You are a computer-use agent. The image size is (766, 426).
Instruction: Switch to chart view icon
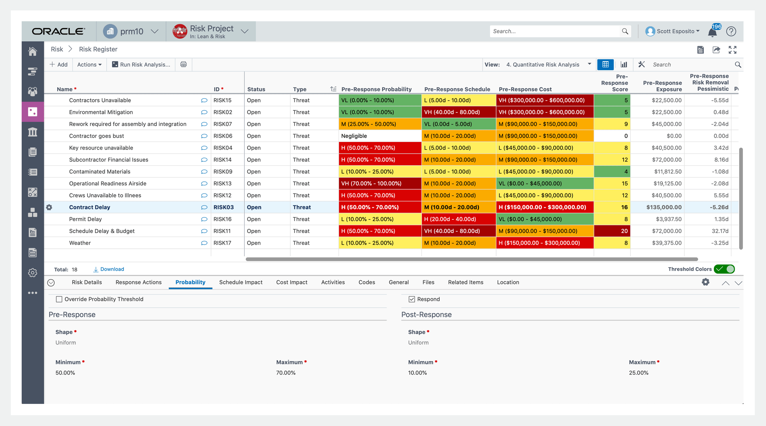point(624,65)
